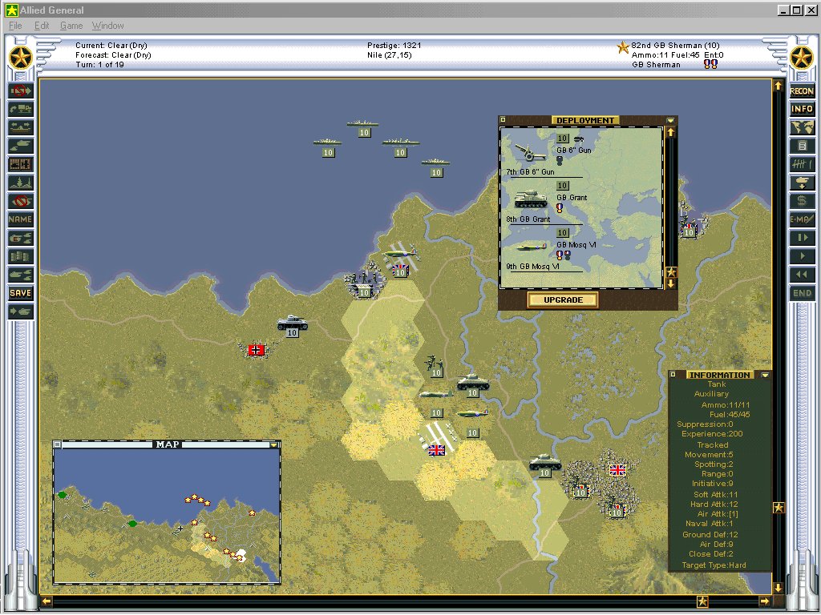Click the tank icon marked with letter E
This screenshot has width=821, height=615.
(x=20, y=238)
